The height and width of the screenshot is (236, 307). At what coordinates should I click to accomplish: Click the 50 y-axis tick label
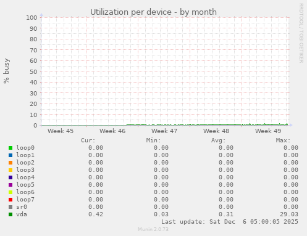[x=33, y=71]
